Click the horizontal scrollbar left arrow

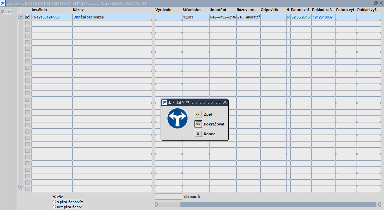pos(157,204)
